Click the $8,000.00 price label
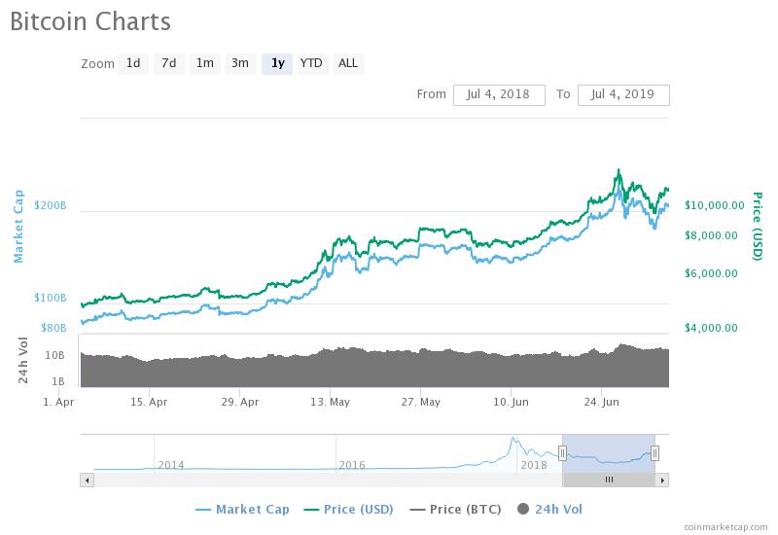Viewport: 778px width, 535px height. click(x=711, y=235)
